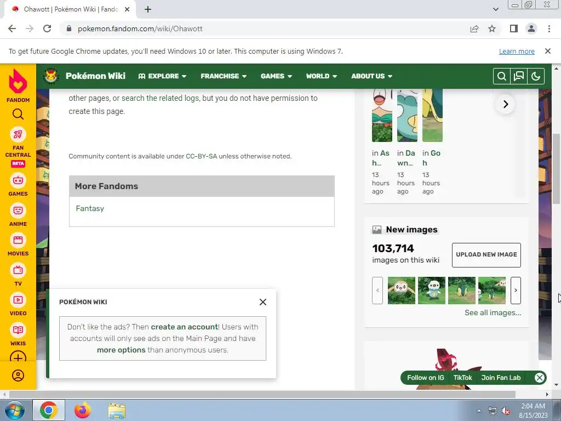Open the Fantasy fandom link
This screenshot has width=561, height=421.
click(90, 208)
